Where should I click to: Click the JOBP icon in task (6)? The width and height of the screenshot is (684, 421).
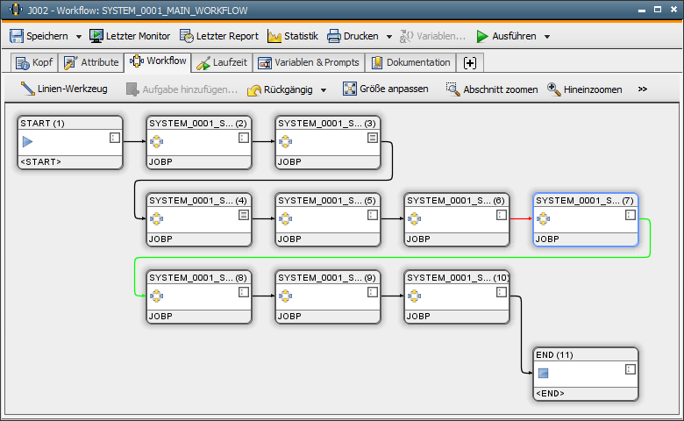pyautogui.click(x=415, y=219)
